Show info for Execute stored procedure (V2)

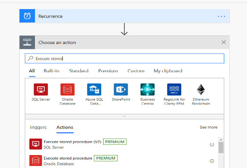[212, 145]
